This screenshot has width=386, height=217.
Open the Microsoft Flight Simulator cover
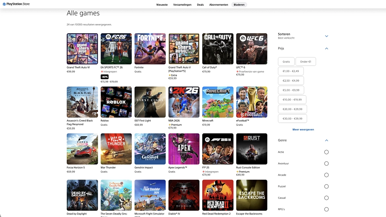tap(150, 195)
